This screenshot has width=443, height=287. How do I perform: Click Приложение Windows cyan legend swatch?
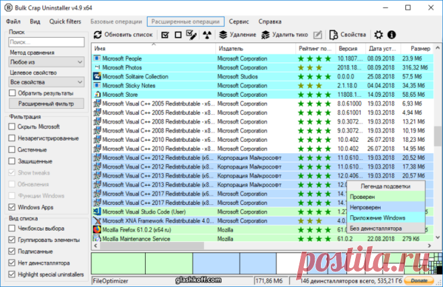(x=386, y=218)
